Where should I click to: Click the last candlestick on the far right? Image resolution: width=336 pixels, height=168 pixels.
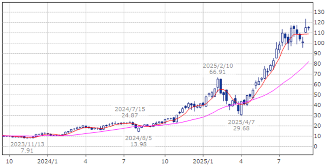(x=308, y=27)
